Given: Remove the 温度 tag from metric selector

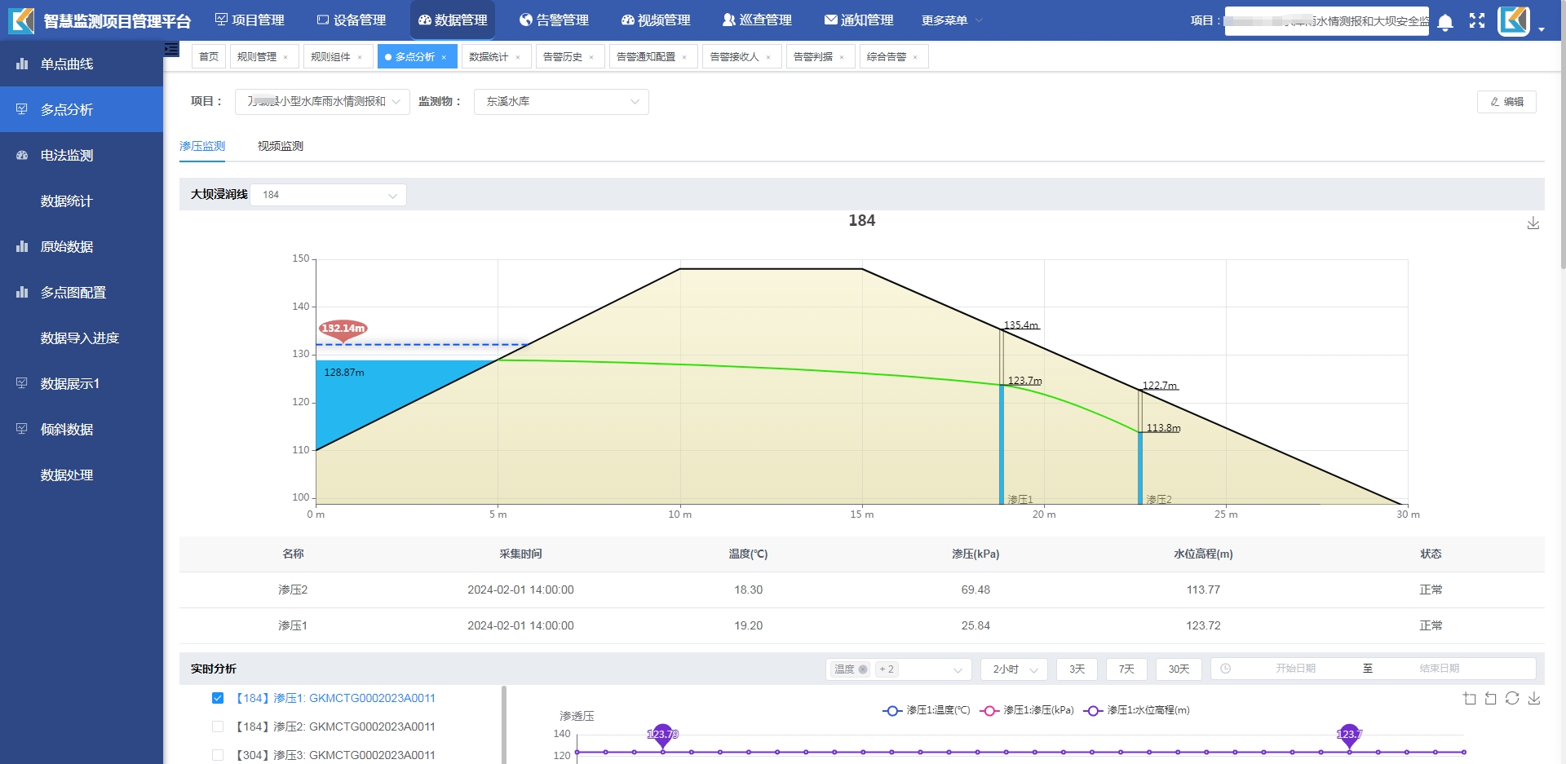Looking at the screenshot, I should tap(863, 669).
